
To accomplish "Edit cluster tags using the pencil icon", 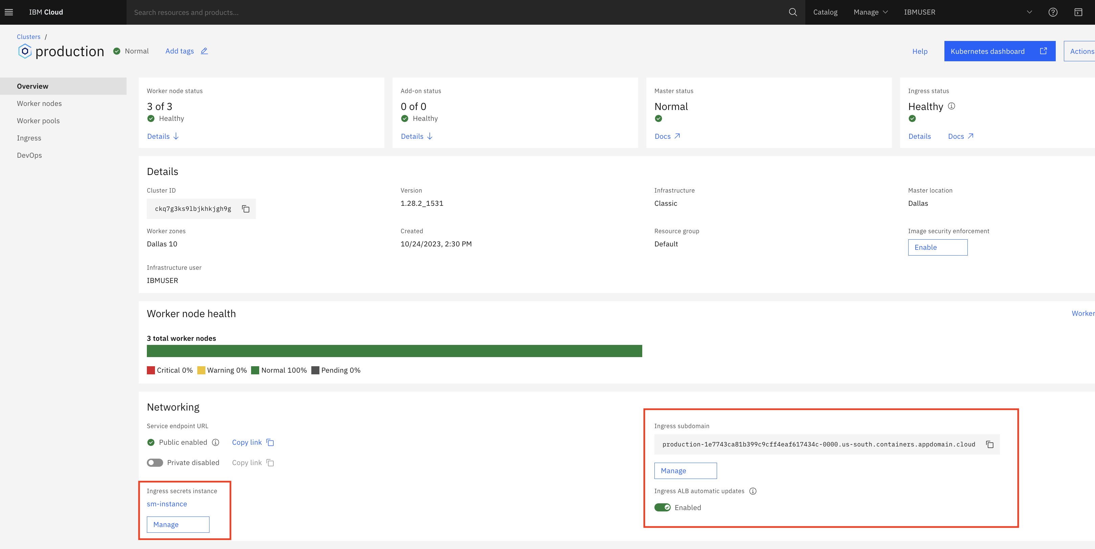I will [x=204, y=51].
